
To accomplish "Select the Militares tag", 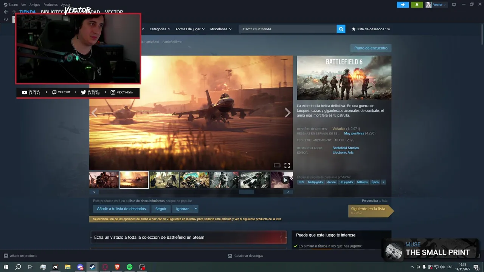I will (x=362, y=182).
